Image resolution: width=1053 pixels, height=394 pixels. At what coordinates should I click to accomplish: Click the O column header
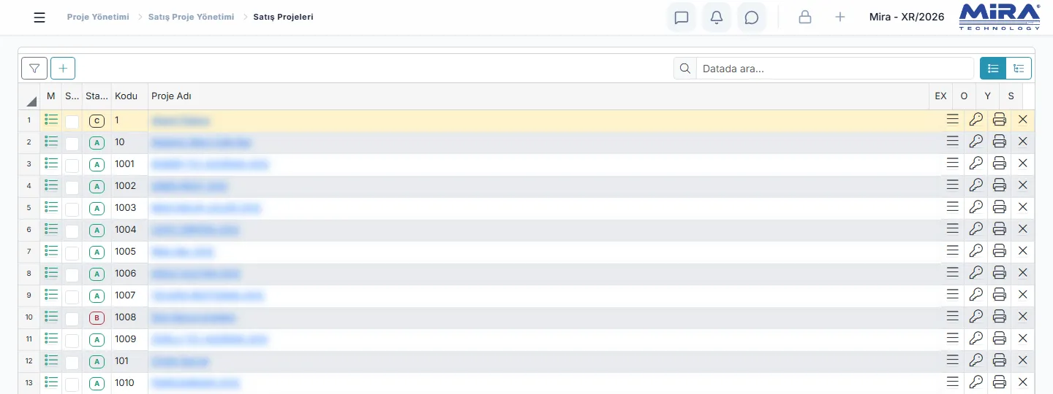coord(964,96)
